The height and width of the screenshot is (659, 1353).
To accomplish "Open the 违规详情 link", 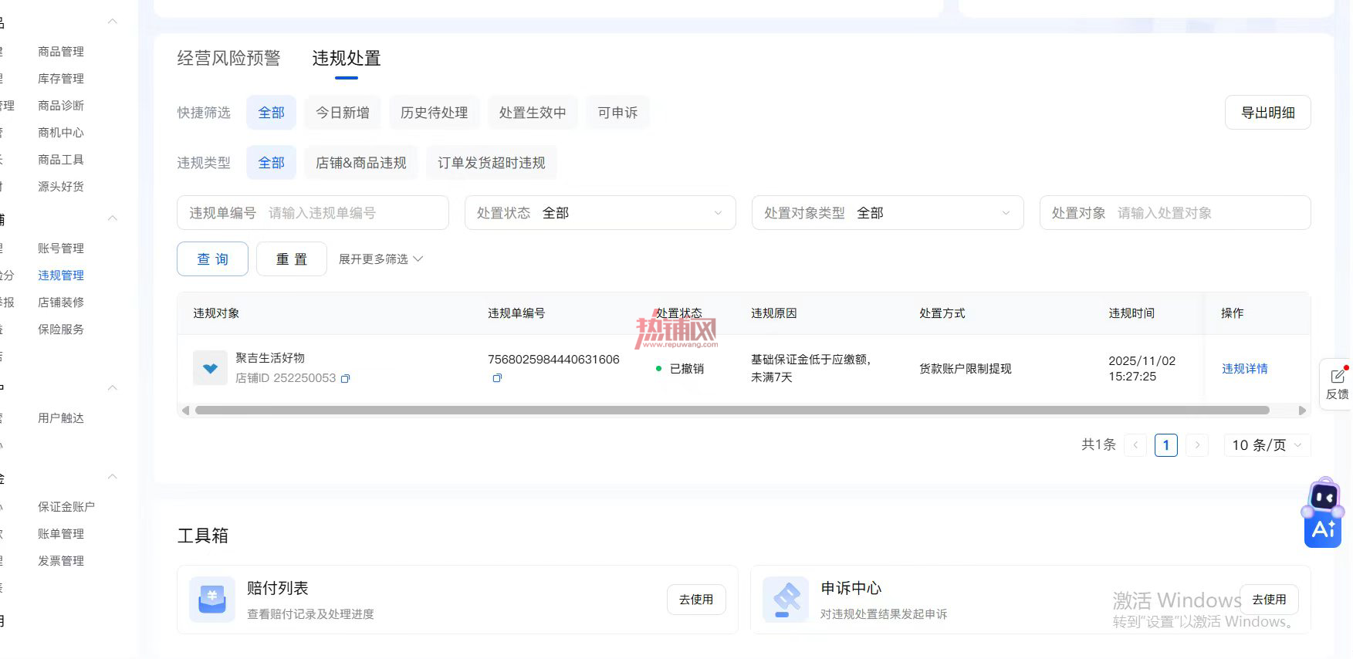I will tap(1244, 369).
